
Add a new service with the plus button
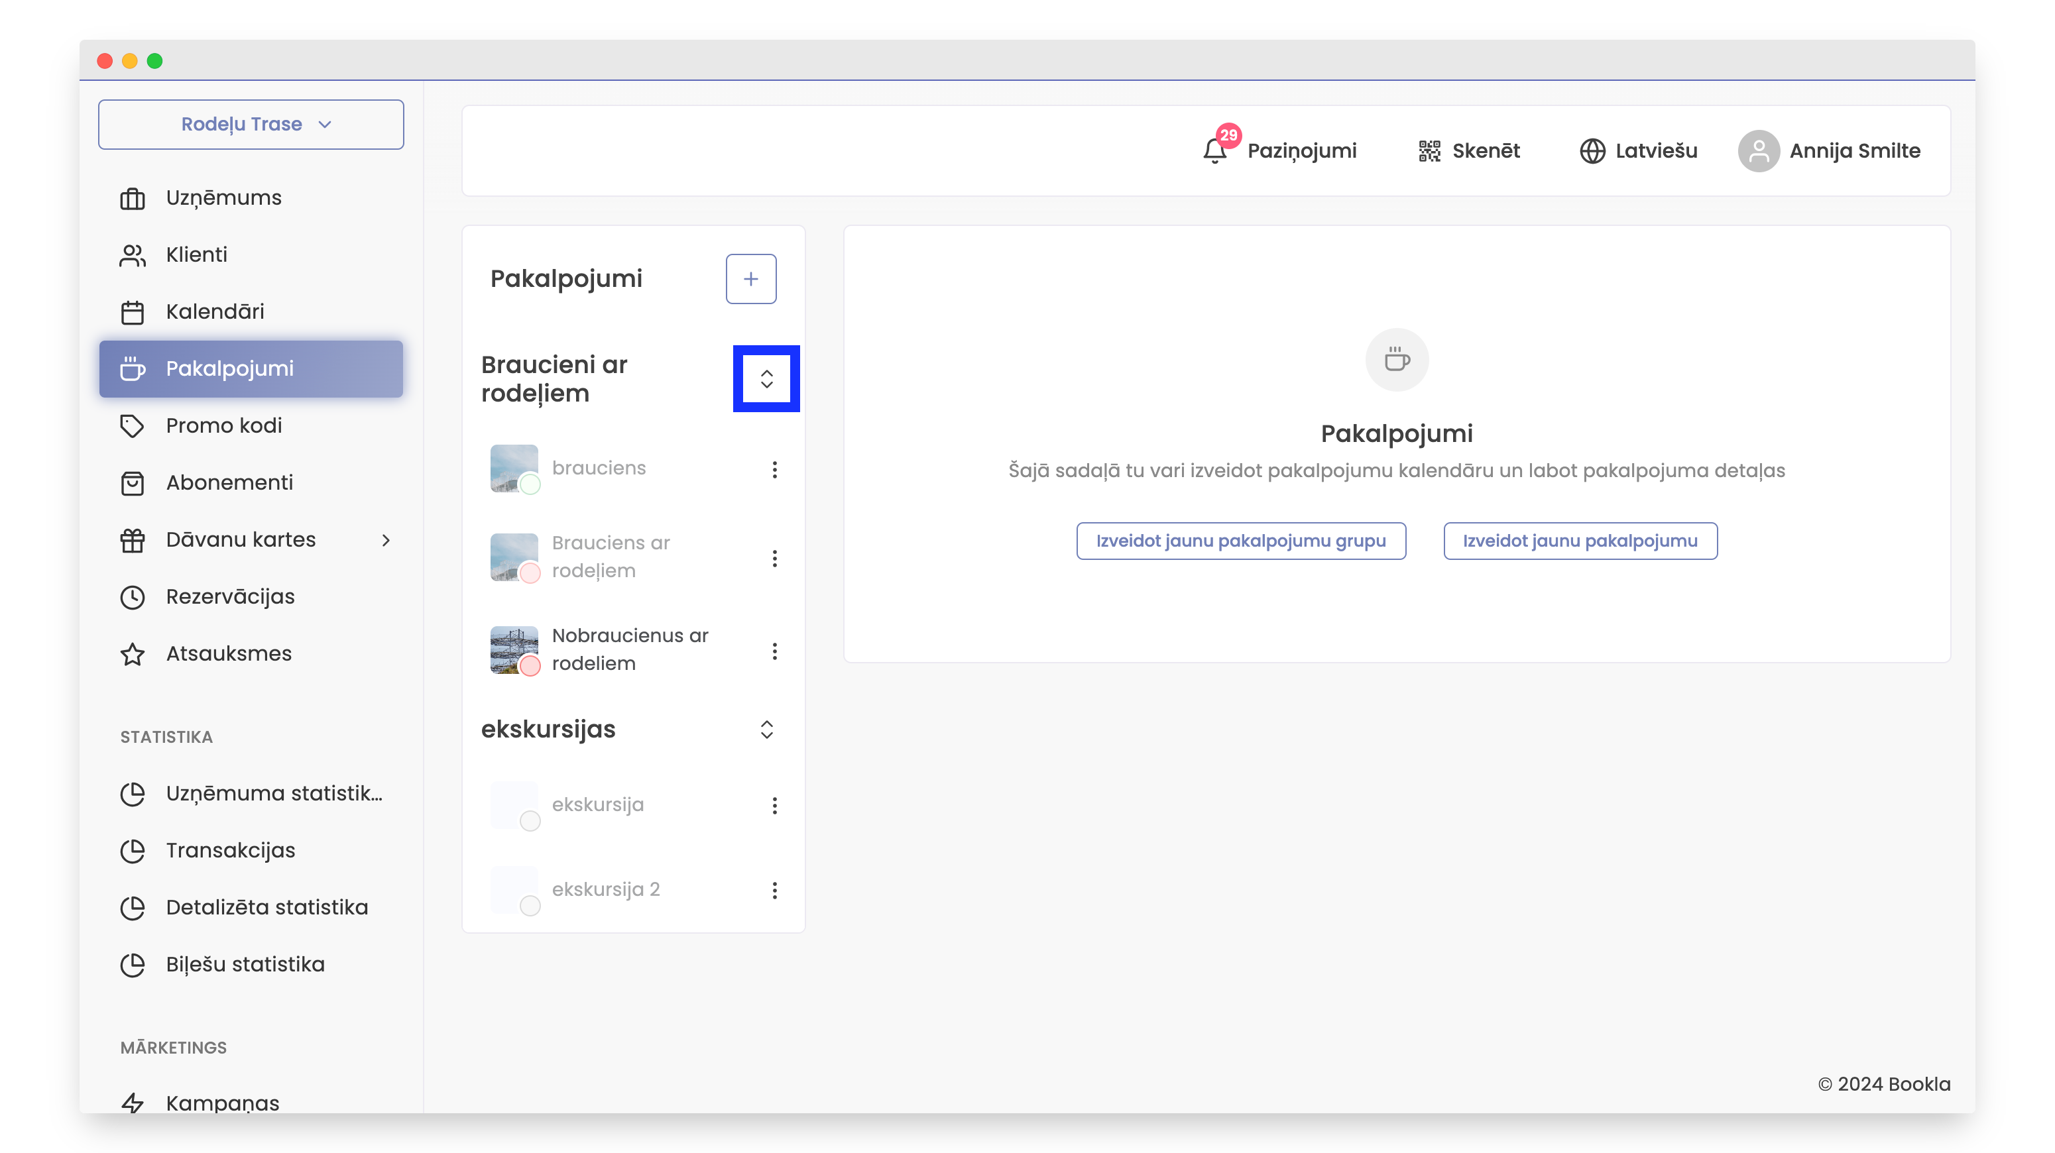click(750, 279)
